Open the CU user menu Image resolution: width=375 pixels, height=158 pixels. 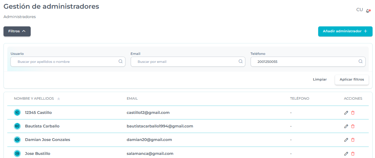click(x=359, y=10)
